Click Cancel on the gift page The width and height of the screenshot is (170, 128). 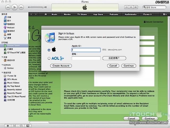[131, 118]
